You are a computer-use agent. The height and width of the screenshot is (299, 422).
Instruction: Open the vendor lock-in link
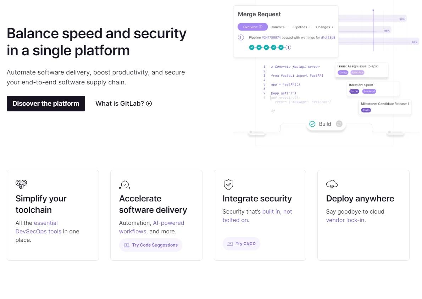345,220
